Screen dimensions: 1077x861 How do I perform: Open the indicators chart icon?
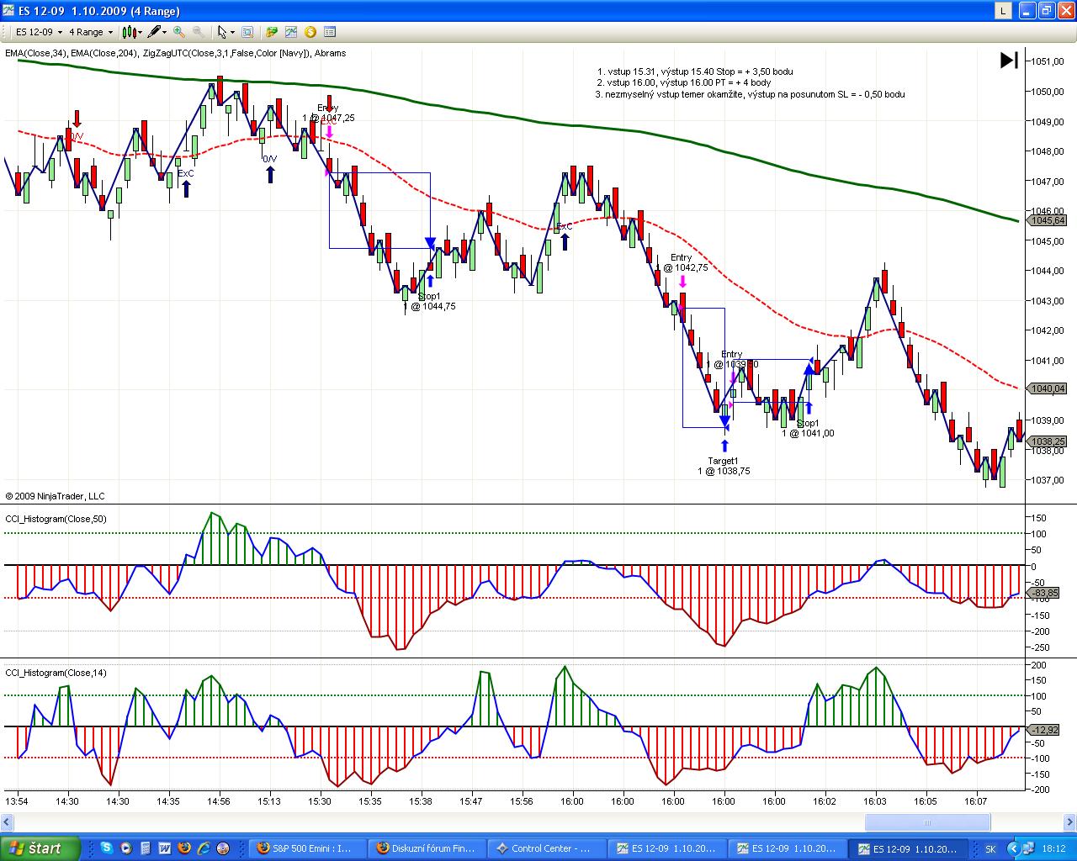(x=291, y=32)
